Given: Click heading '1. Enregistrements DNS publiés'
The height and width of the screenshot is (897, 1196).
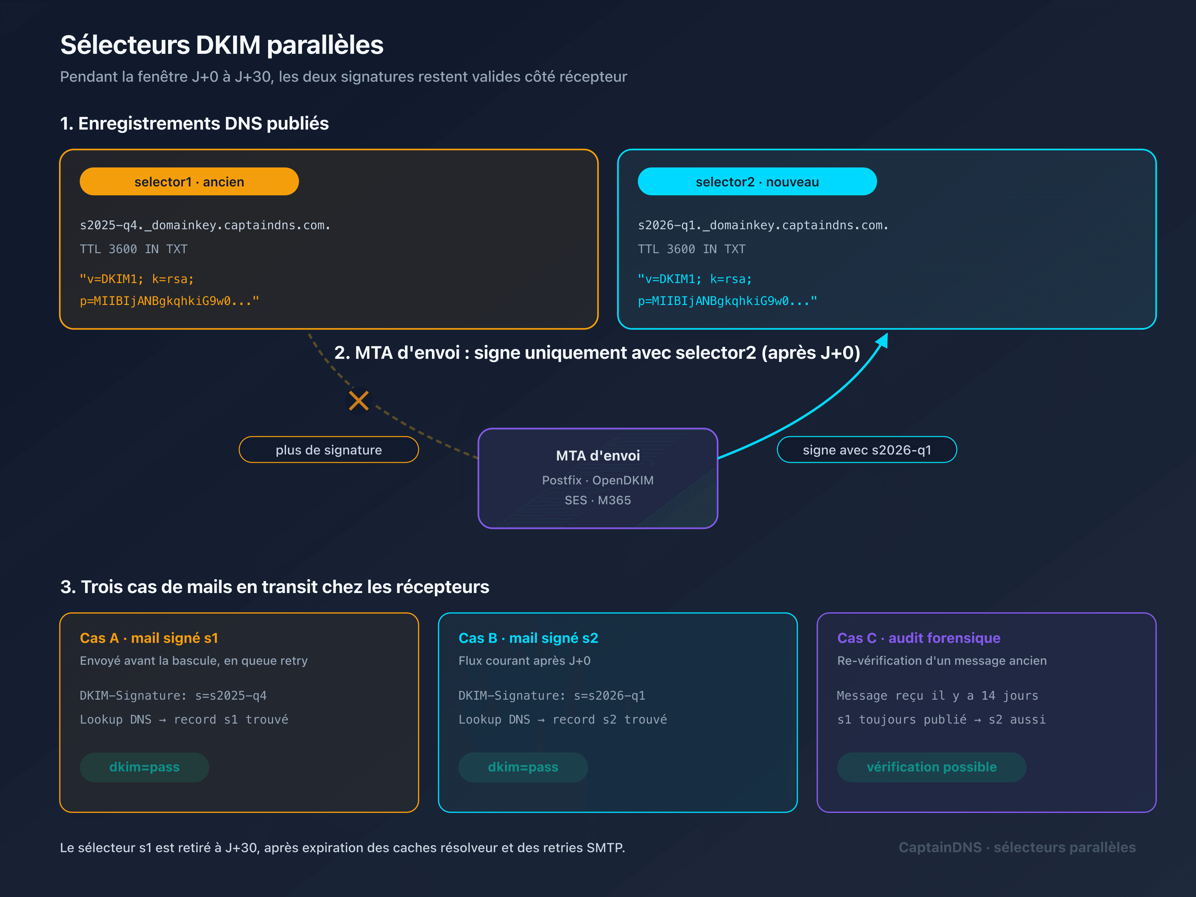Looking at the screenshot, I should 194,124.
